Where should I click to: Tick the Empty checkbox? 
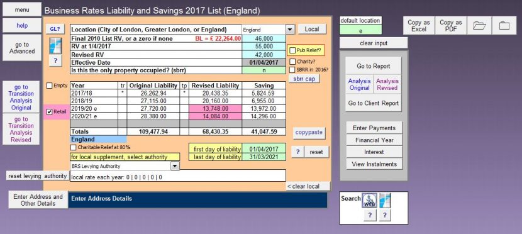pyautogui.click(x=49, y=86)
